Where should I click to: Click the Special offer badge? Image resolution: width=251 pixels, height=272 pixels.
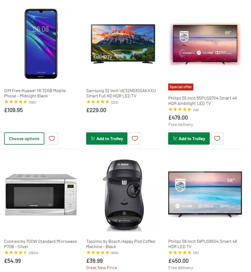click(181, 87)
